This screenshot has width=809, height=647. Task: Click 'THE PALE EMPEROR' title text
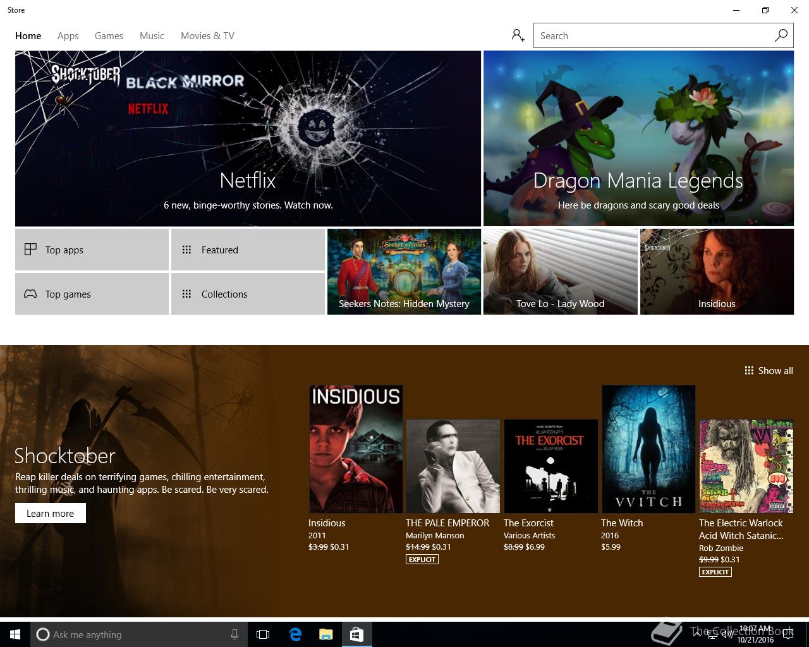447,523
